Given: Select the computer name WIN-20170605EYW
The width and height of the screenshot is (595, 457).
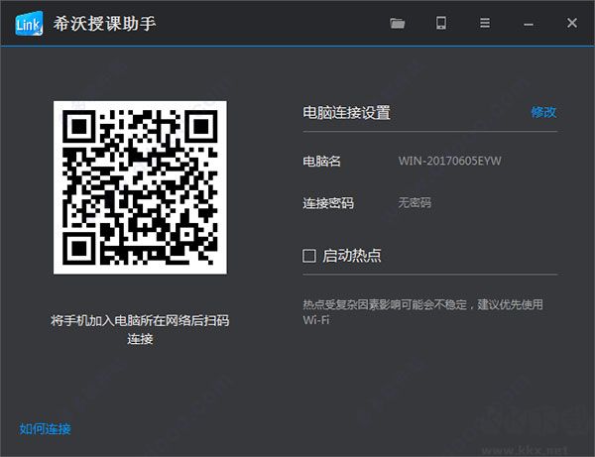Looking at the screenshot, I should coord(449,161).
